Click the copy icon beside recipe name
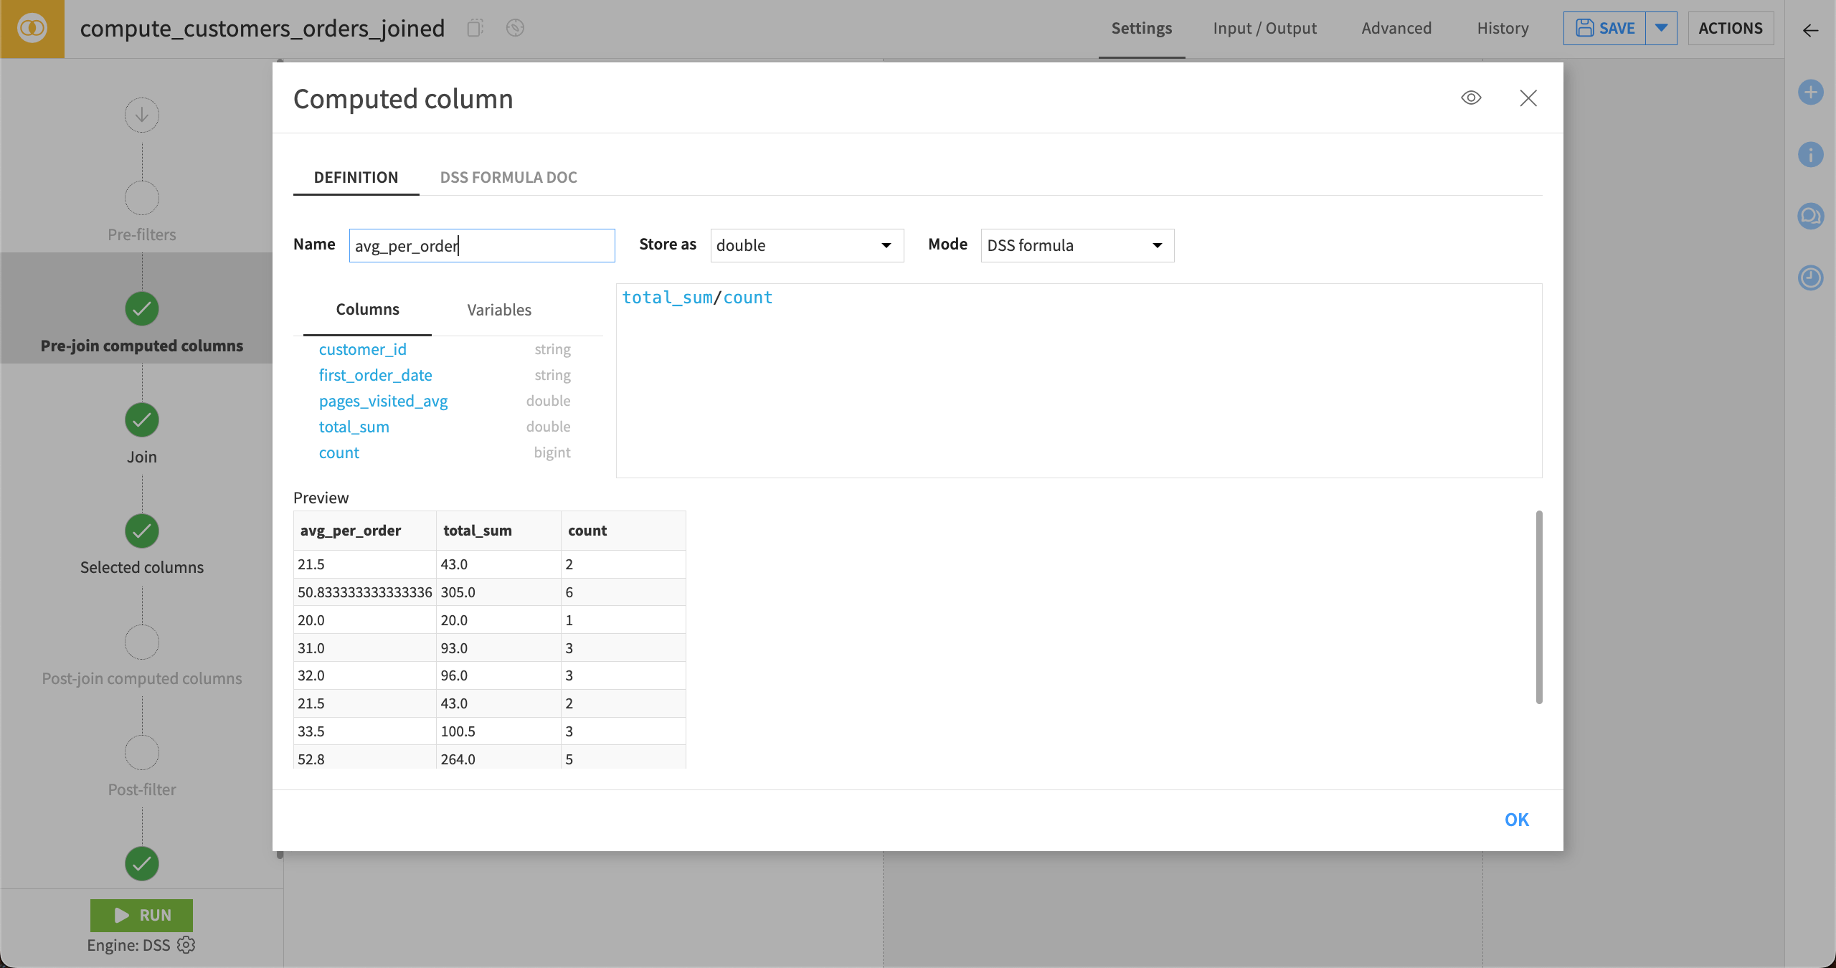 pos(475,28)
